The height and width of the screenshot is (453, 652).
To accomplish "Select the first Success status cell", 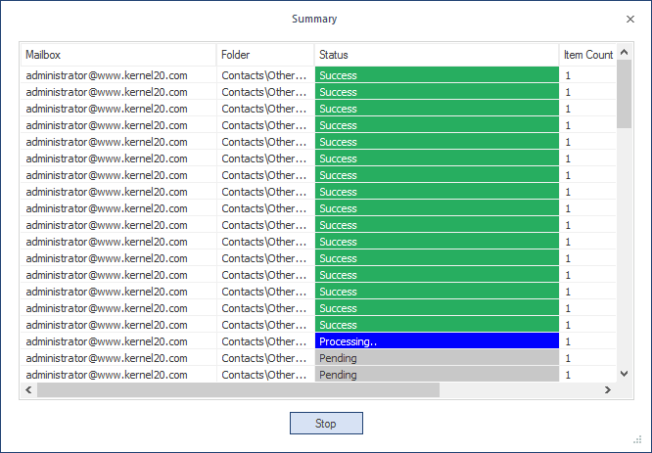I will (x=437, y=75).
